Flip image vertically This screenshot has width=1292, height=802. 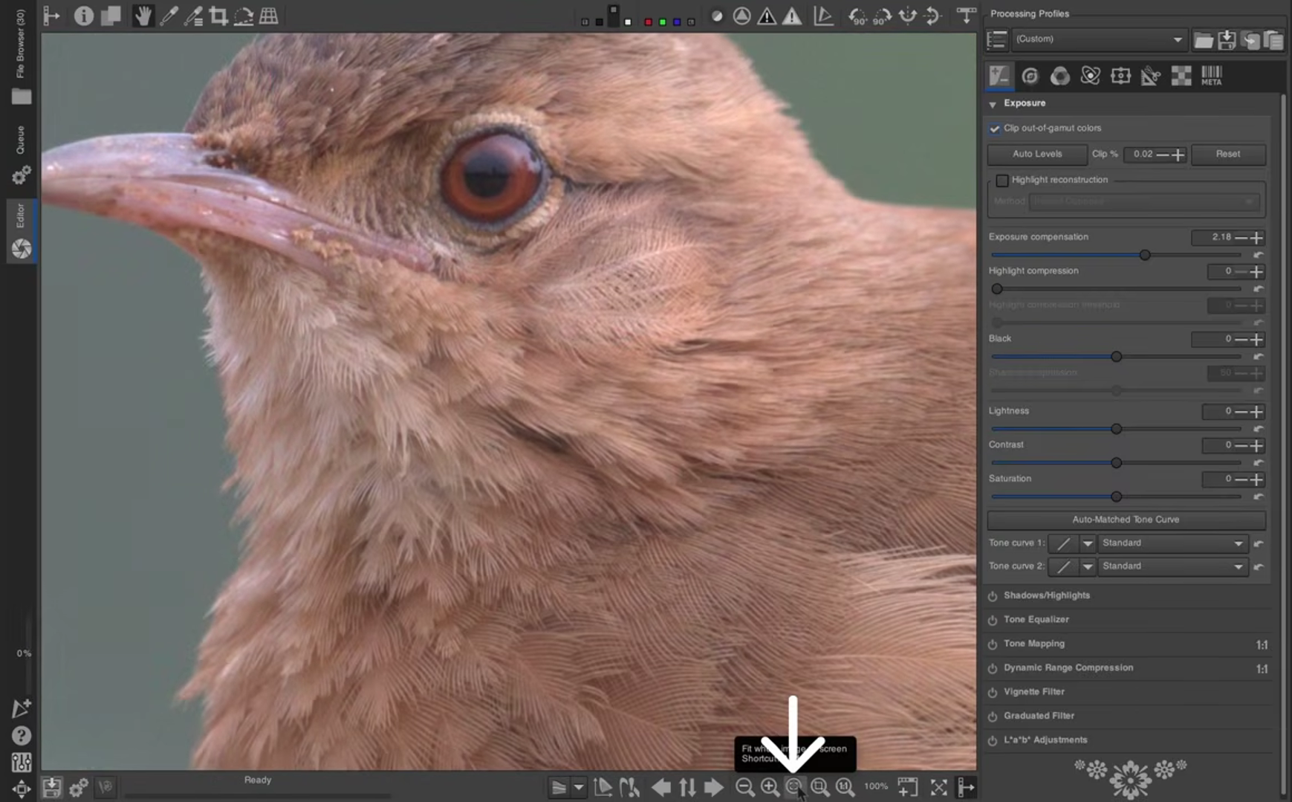[x=933, y=16]
